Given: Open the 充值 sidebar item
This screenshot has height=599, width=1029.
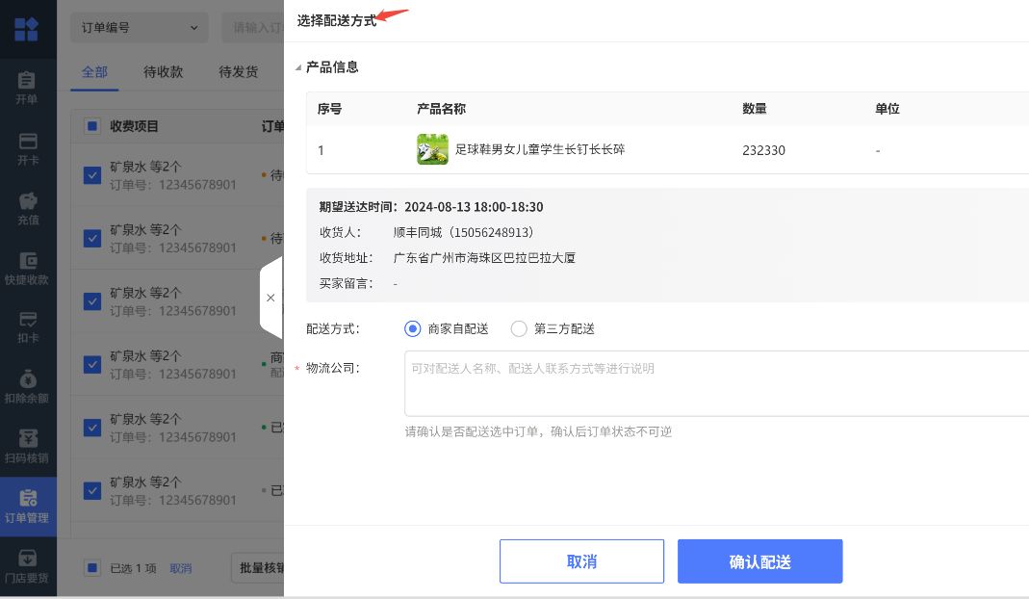Looking at the screenshot, I should pyautogui.click(x=27, y=209).
